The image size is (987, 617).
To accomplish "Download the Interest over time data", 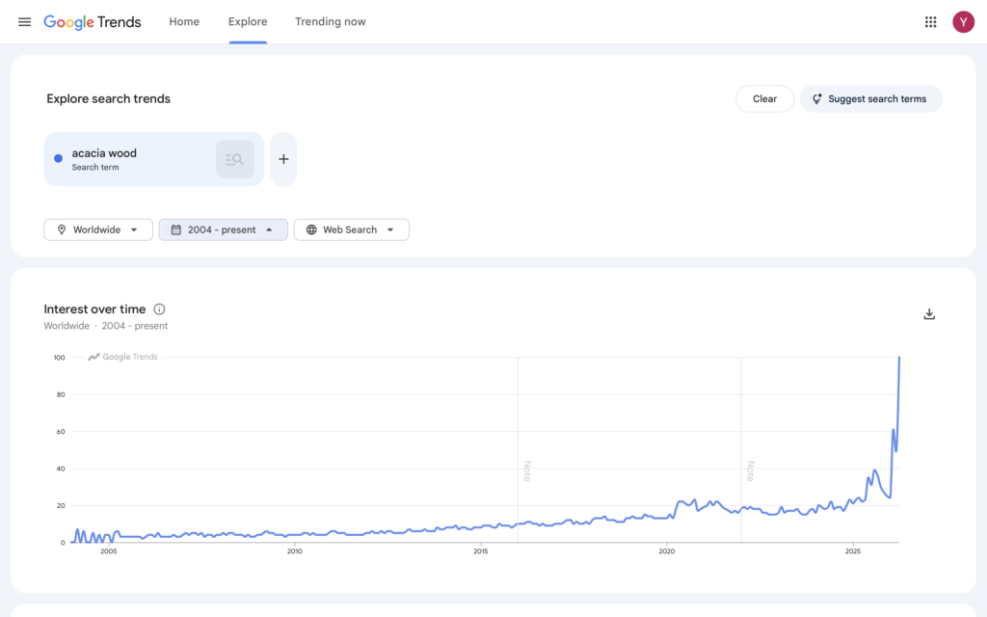I will click(929, 314).
